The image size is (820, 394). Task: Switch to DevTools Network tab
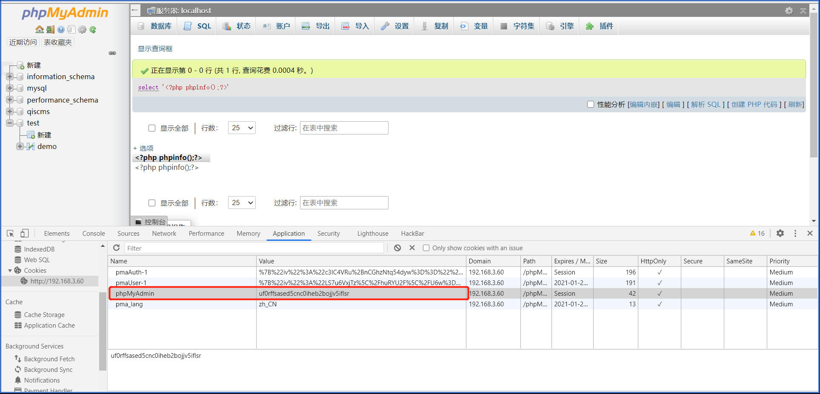pos(164,233)
